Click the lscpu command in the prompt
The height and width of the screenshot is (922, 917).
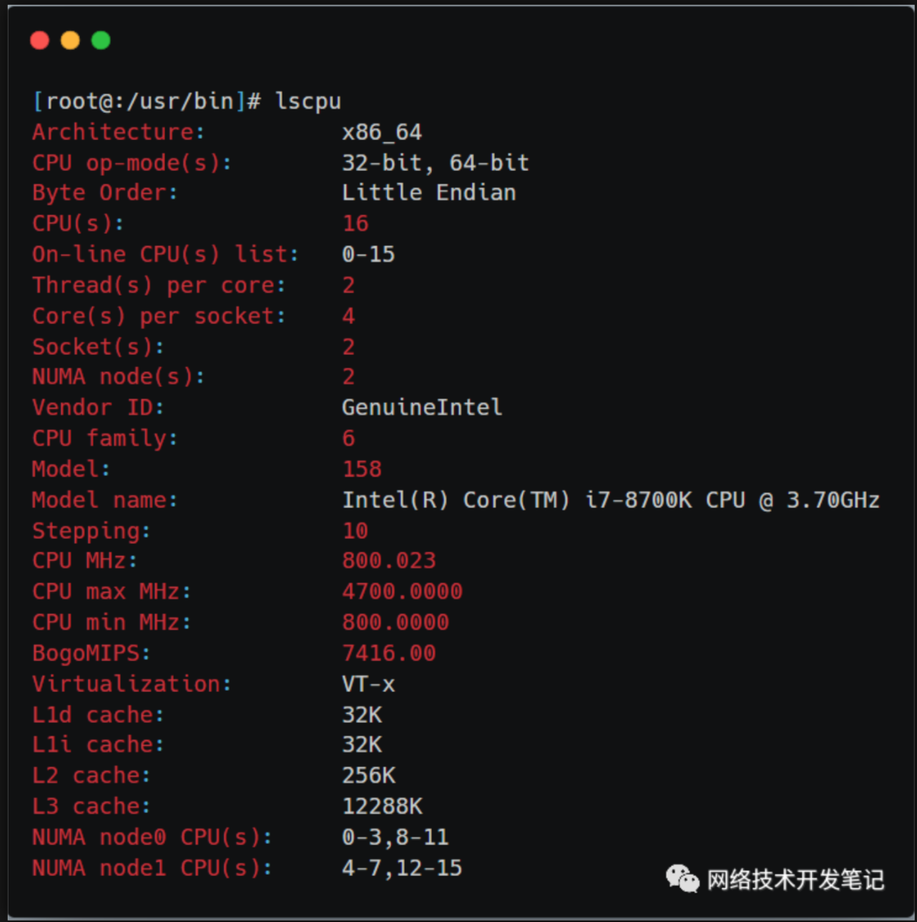coord(308,102)
